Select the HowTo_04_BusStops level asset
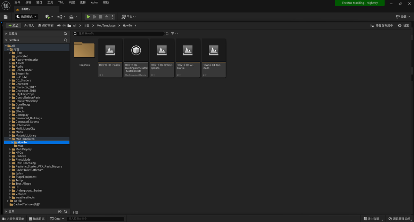The image size is (414, 222). [x=214, y=58]
